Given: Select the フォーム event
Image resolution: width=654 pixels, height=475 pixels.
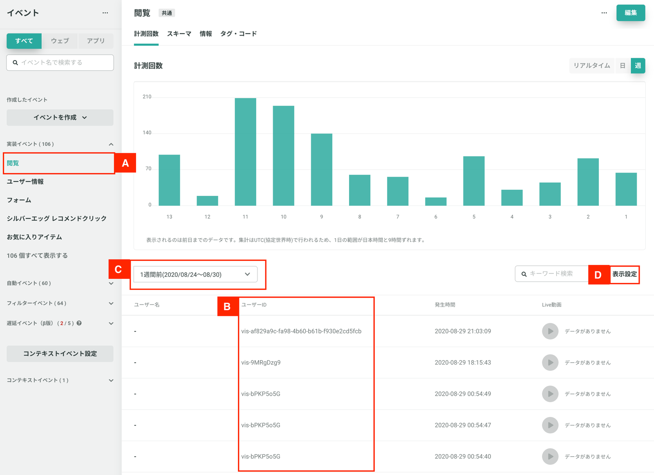Looking at the screenshot, I should click(x=19, y=200).
